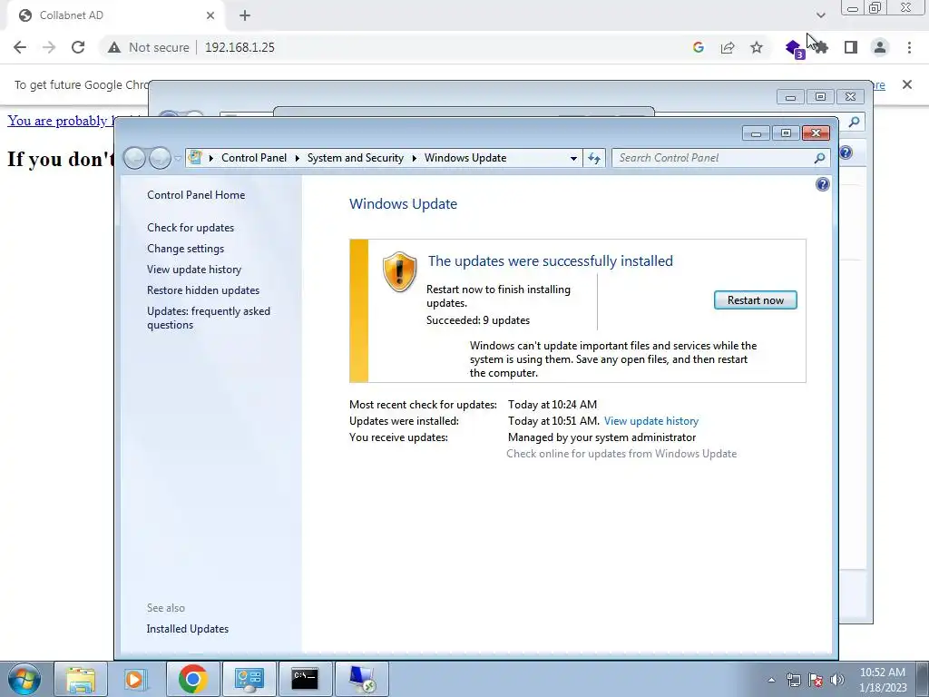929x697 pixels.
Task: Click View update history beside install time
Action: coord(651,421)
